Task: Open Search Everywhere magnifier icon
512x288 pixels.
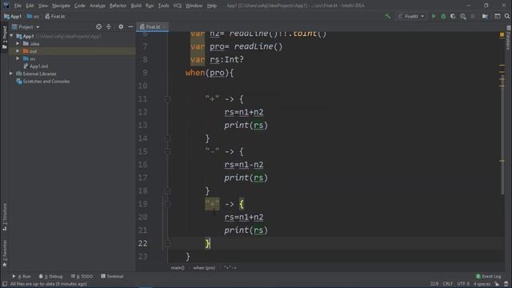Action: point(507,16)
